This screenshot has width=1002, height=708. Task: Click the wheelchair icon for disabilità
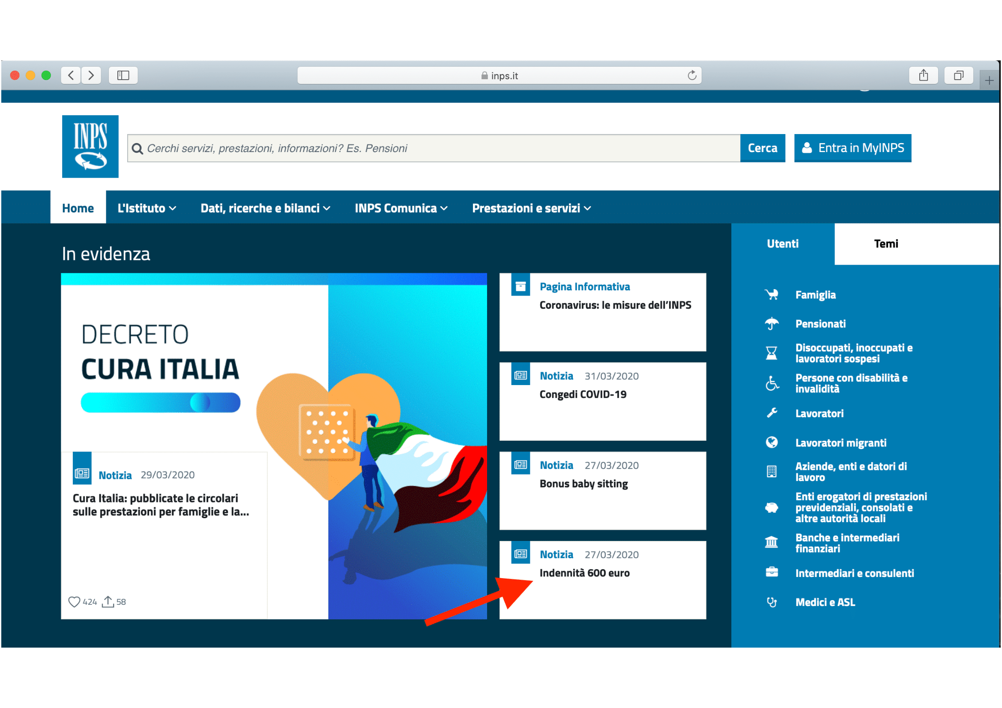tap(772, 383)
